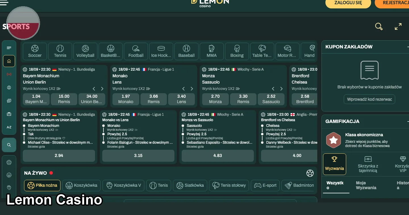Bet on Union Berlin at 34.00

click(92, 99)
